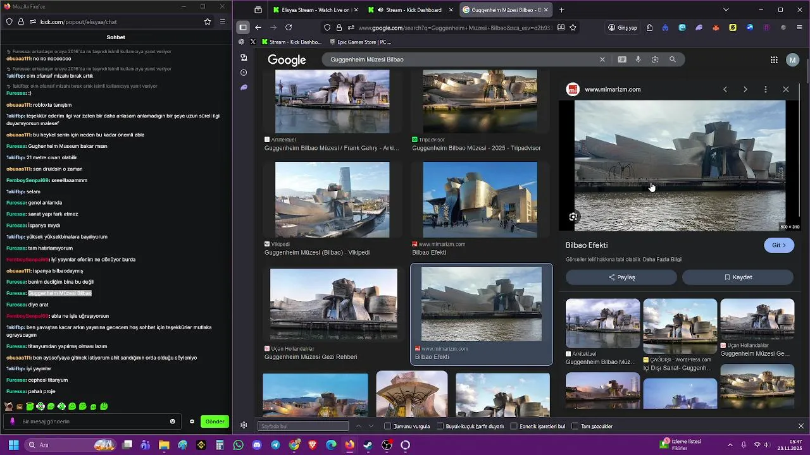The width and height of the screenshot is (810, 455).
Task: Open the 'Stream - Kick Dashbo...' bookmark
Action: point(292,42)
